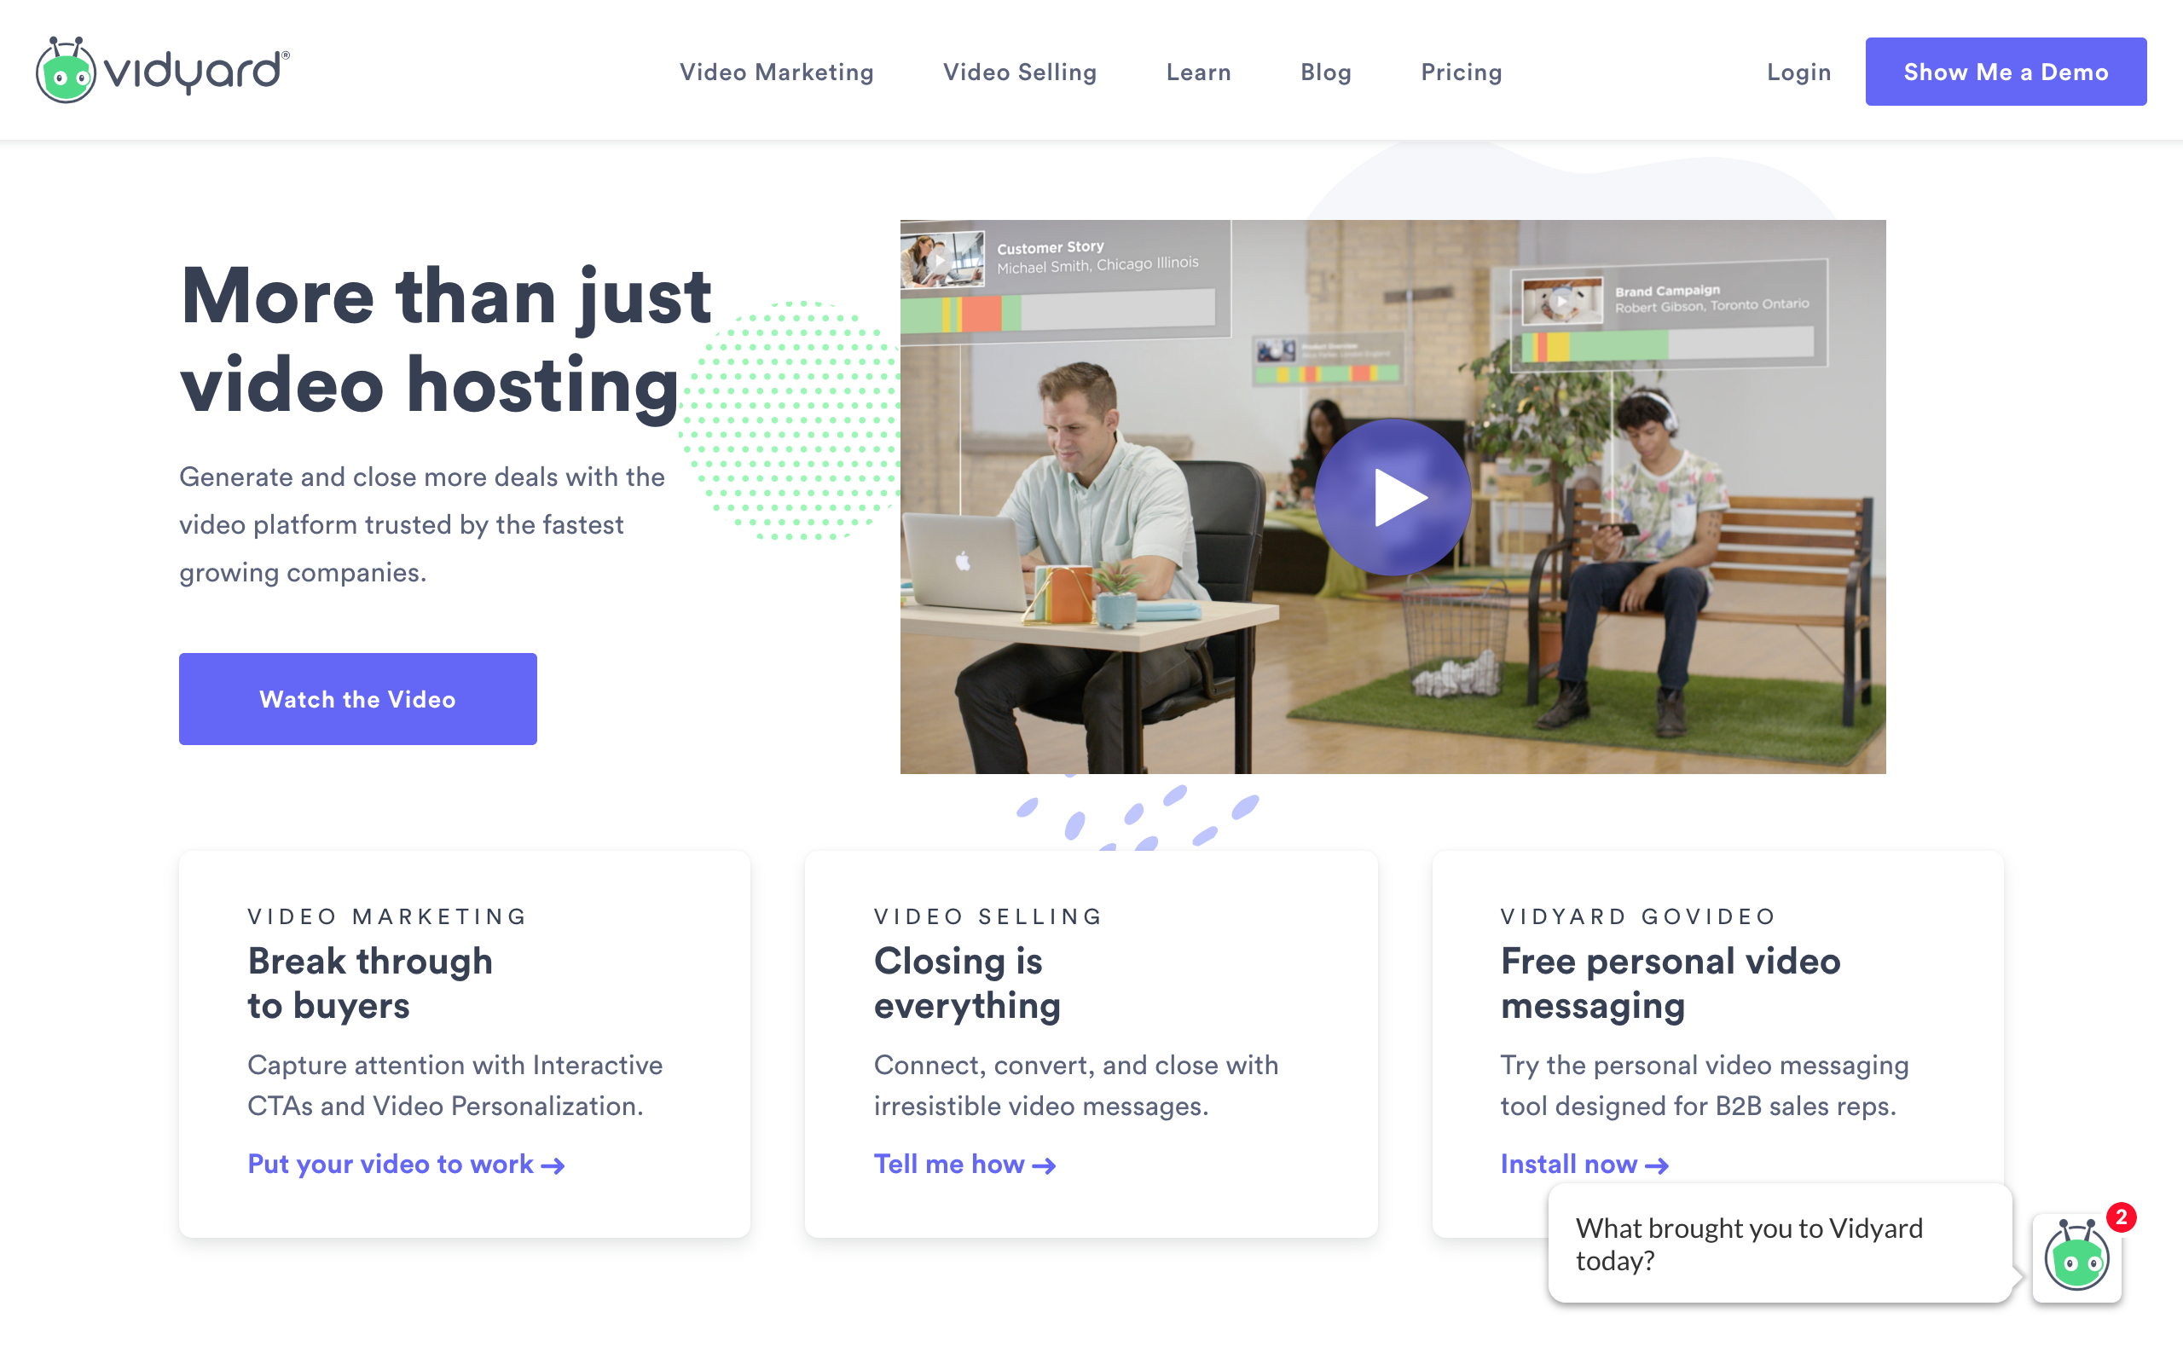The image size is (2183, 1364).
Task: Click arrow beside Tell me how
Action: click(x=1044, y=1165)
